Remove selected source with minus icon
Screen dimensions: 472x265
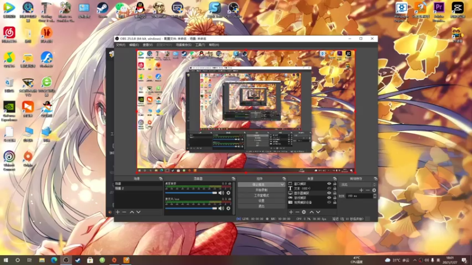[x=297, y=212]
